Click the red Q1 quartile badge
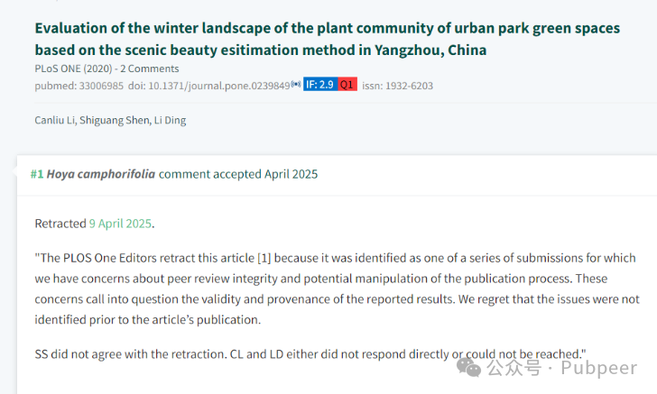The height and width of the screenshot is (394, 657). tap(347, 85)
